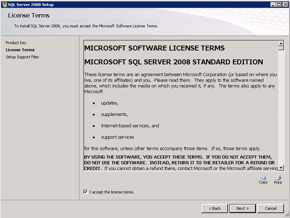Go back with the Back button
The width and height of the screenshot is (290, 218).
[x=215, y=209]
